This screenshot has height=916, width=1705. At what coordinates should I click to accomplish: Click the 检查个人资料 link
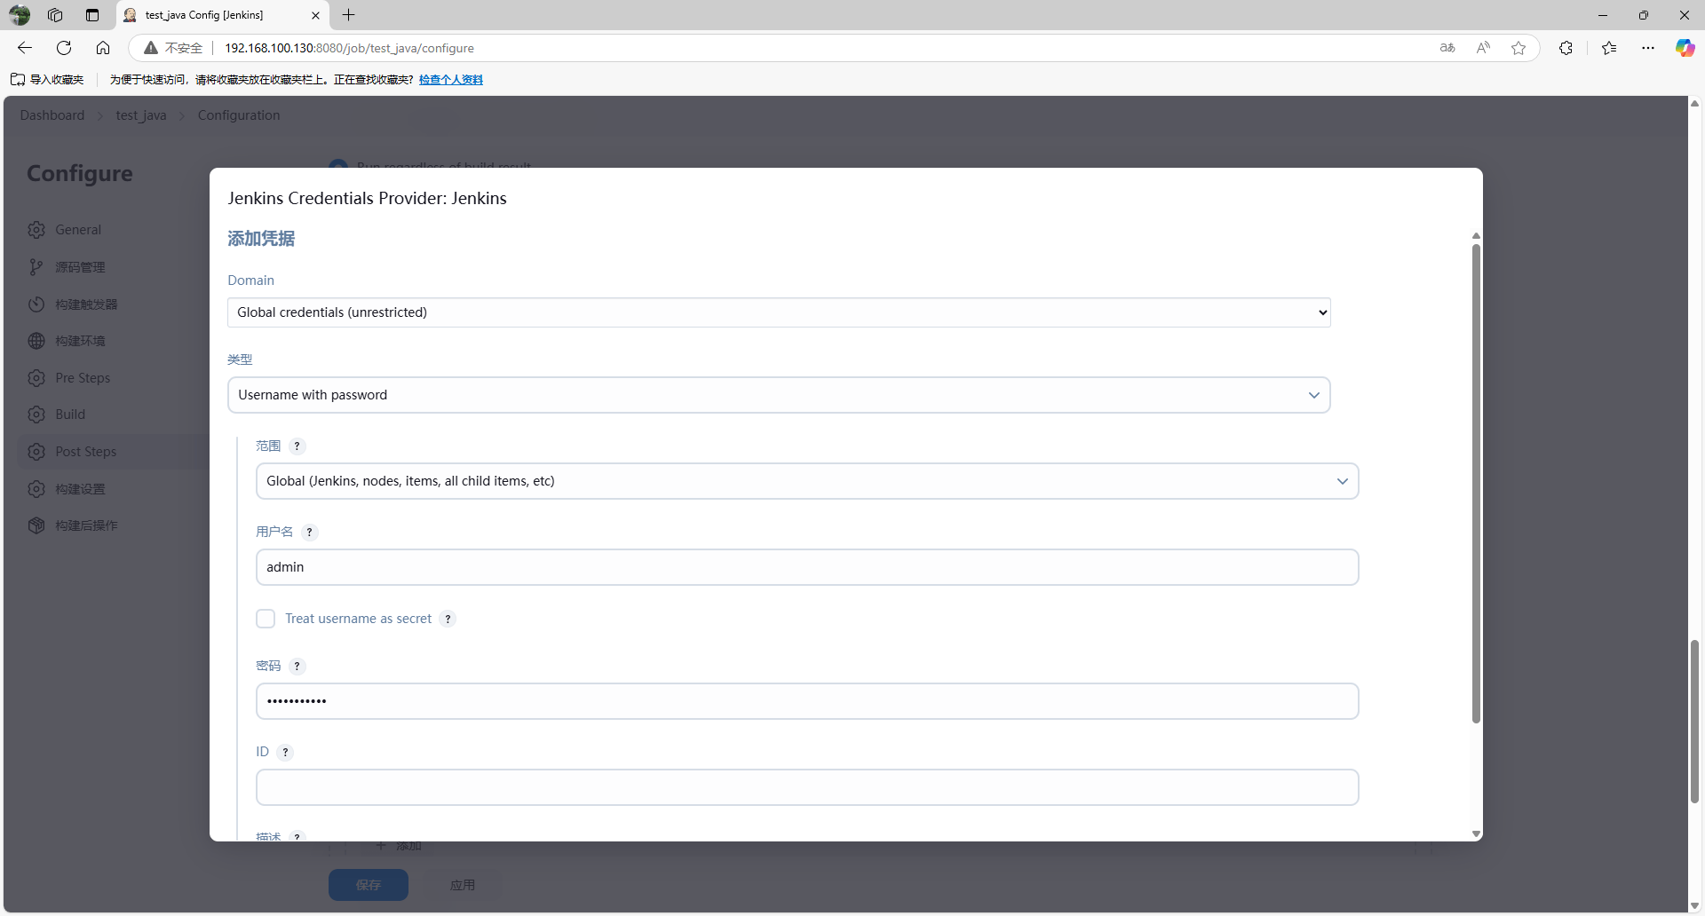(450, 80)
